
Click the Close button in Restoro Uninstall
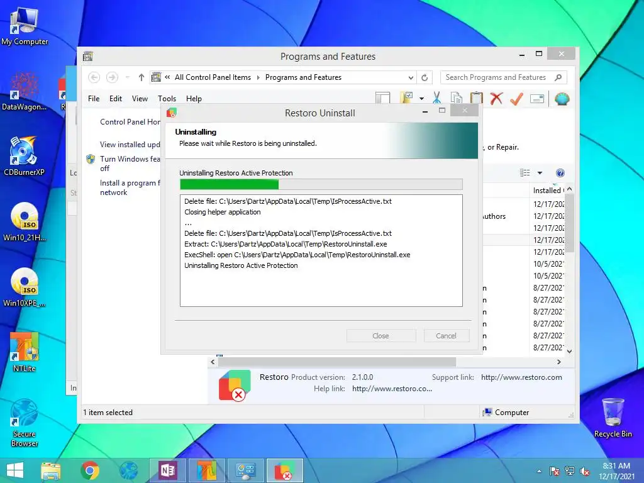pos(380,336)
